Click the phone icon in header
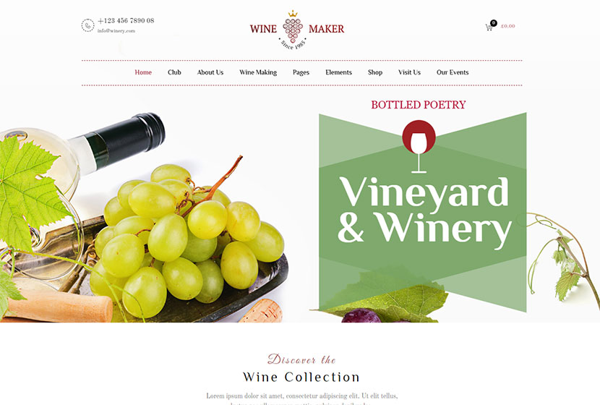This screenshot has width=600, height=405. pos(87,25)
